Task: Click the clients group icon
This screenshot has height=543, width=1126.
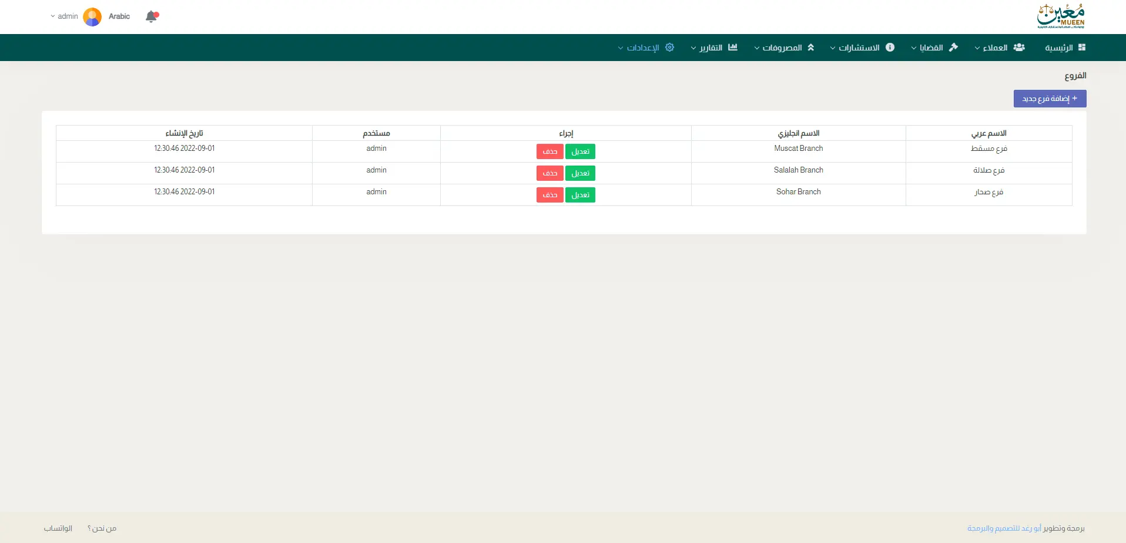Action: tap(1019, 48)
